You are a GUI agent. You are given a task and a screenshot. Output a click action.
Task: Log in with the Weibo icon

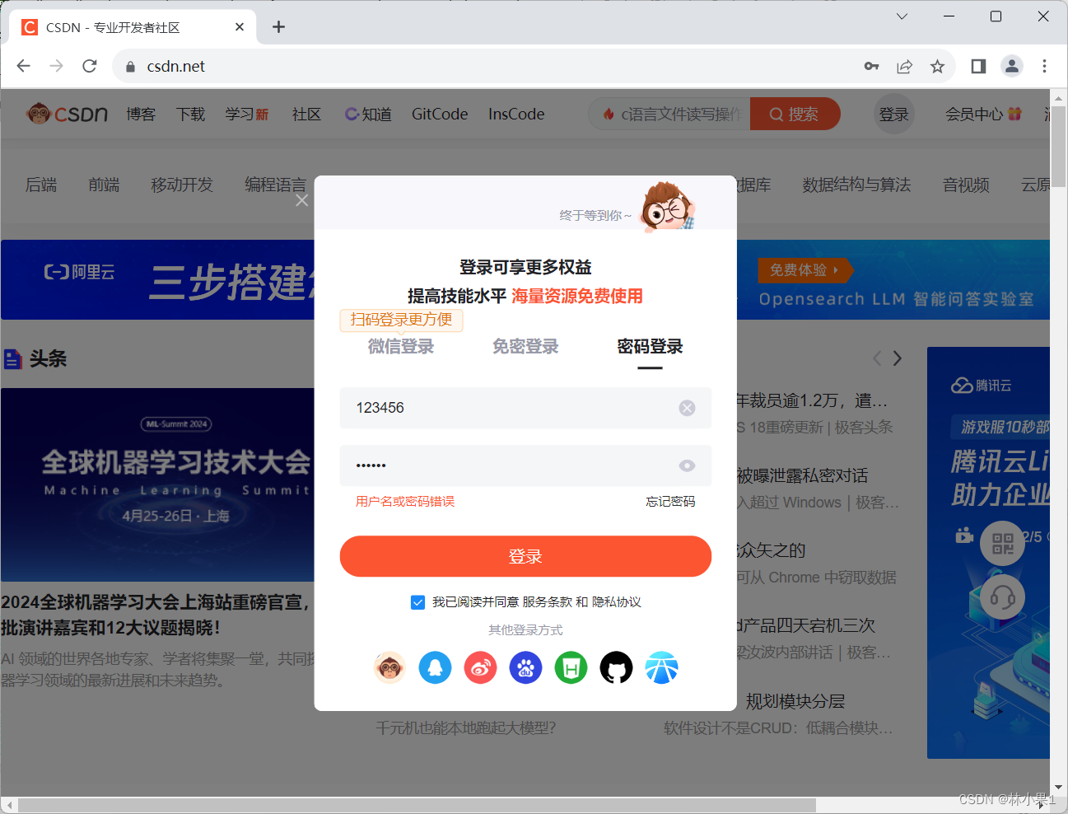pos(480,667)
